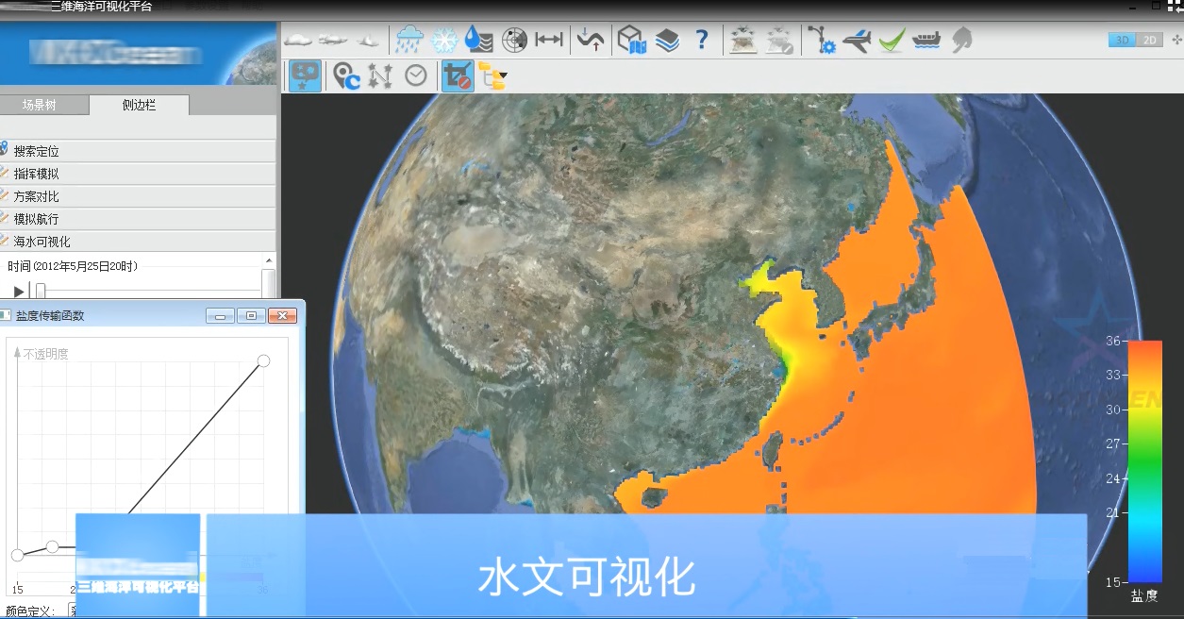
Task: Click the third small cloud icon
Action: pyautogui.click(x=368, y=41)
